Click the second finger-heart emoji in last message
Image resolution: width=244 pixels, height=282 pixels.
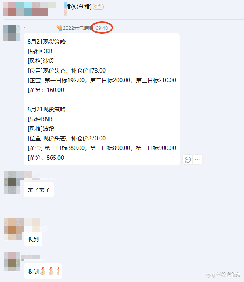51,272
